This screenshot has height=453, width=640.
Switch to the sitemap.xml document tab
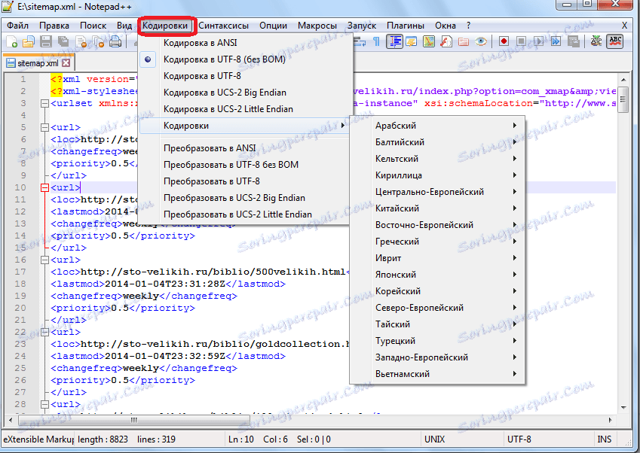coord(32,64)
